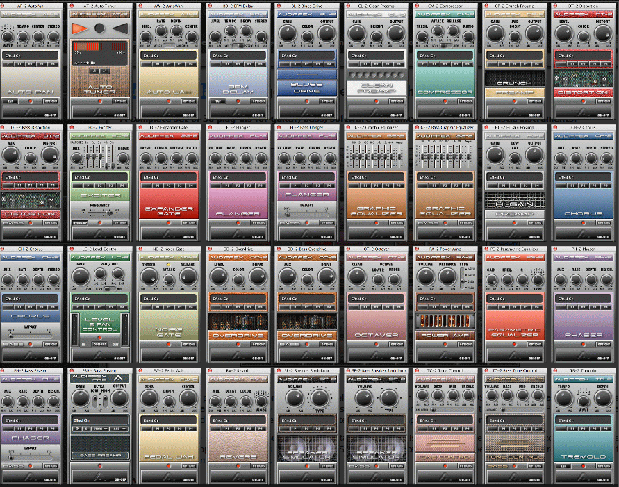Screen dimensions: 619x487
Task: Toggle the ON-OFF footswitch on Crunch Preamp
Action: pos(514,113)
